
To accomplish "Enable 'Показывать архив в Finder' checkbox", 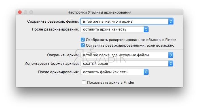I will (84, 82).
